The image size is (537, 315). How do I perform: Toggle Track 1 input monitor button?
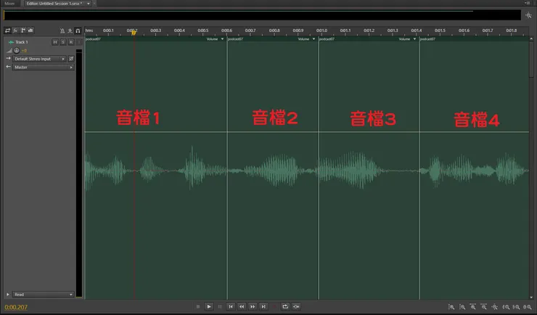(x=79, y=42)
